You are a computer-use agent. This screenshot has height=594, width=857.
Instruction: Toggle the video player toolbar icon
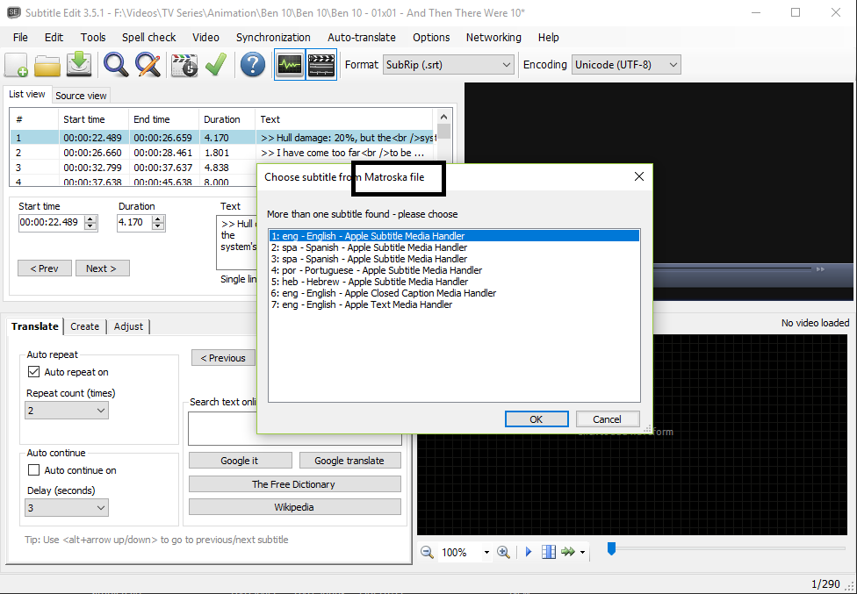(x=321, y=64)
